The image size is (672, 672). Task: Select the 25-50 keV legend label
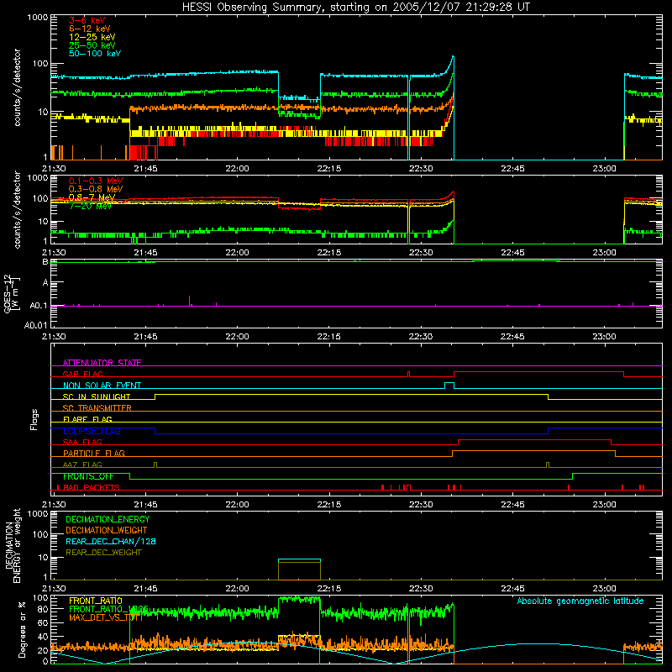[x=92, y=45]
